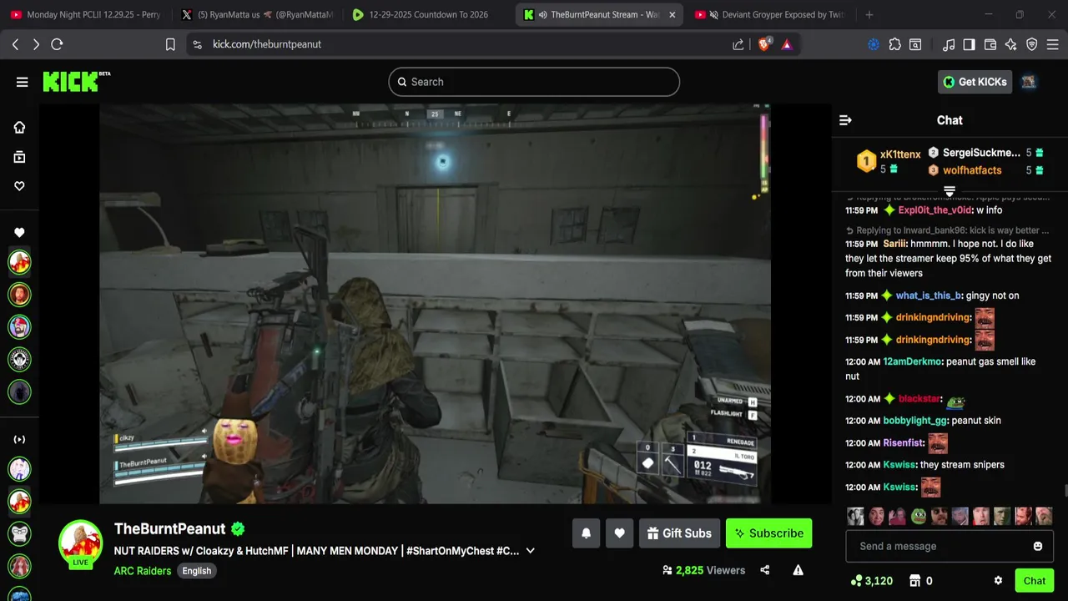Toggle stream notifications bell

pyautogui.click(x=586, y=533)
